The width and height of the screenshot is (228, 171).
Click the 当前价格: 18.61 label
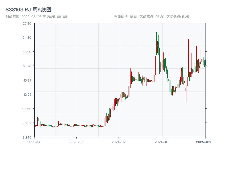(126, 17)
